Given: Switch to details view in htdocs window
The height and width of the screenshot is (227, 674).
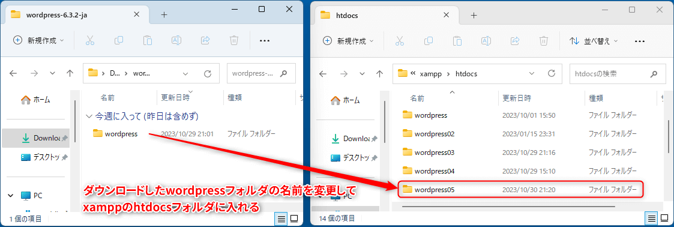Looking at the screenshot, I should [x=652, y=219].
